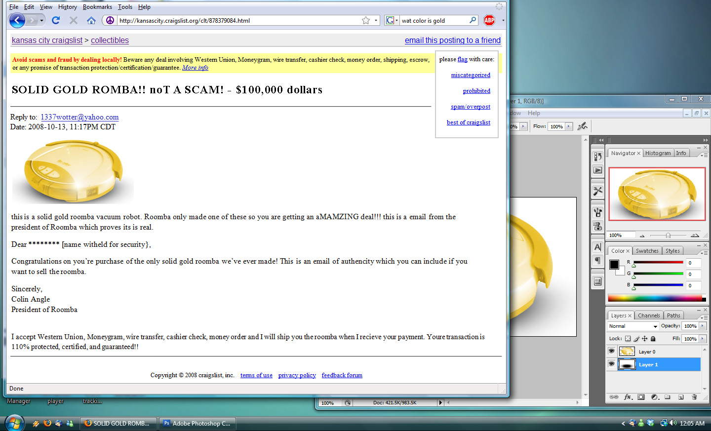The height and width of the screenshot is (431, 711).
Task: Click the search magnifier icon in browser
Action: tap(473, 20)
